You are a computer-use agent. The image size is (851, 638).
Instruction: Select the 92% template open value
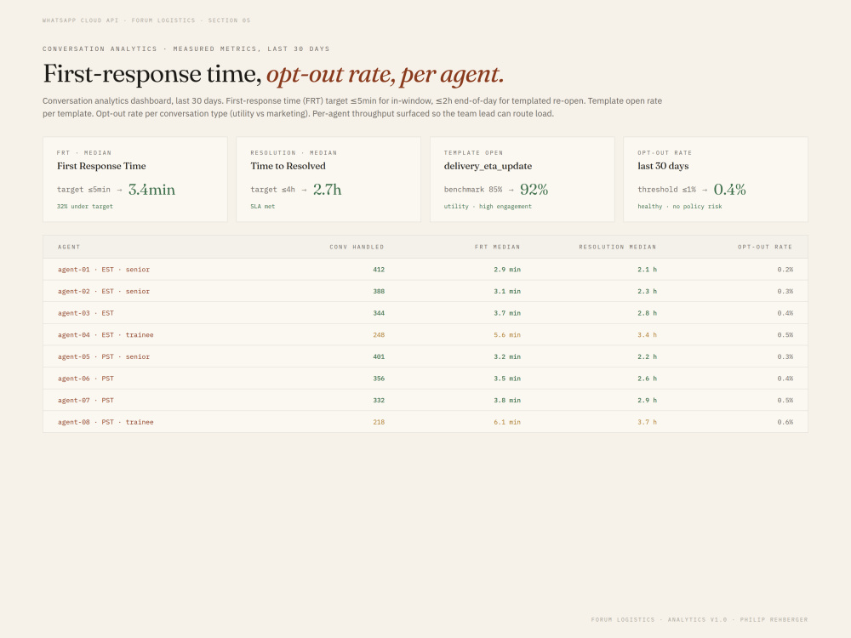[x=534, y=190]
